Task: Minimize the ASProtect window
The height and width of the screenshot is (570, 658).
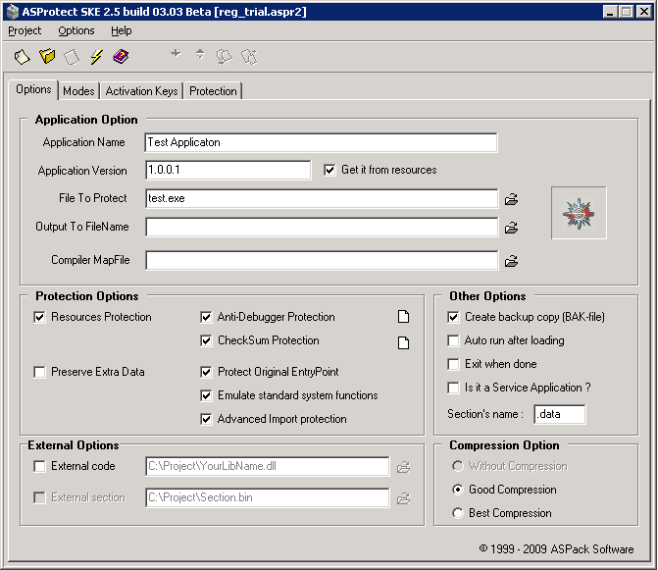Action: (x=611, y=12)
